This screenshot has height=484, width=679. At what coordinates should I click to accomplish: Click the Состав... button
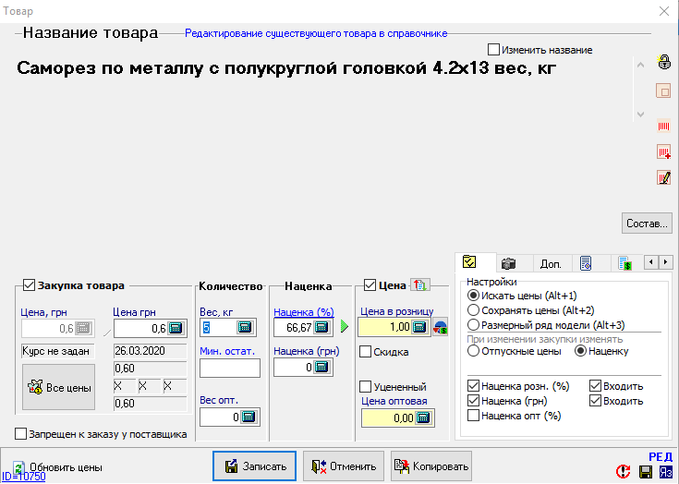click(x=646, y=224)
